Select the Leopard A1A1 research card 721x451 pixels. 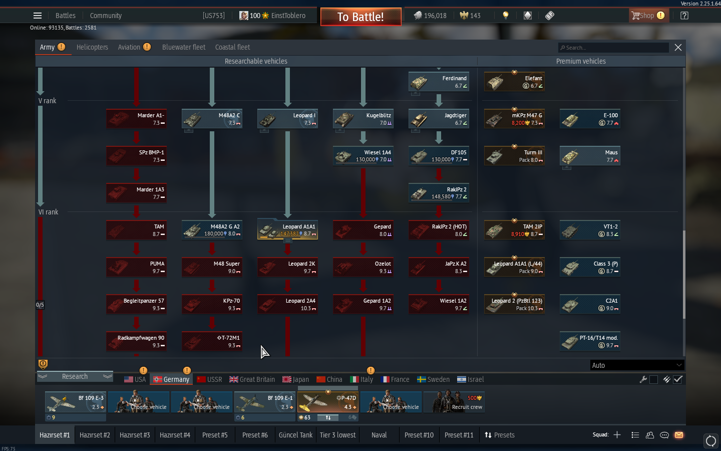tap(287, 230)
